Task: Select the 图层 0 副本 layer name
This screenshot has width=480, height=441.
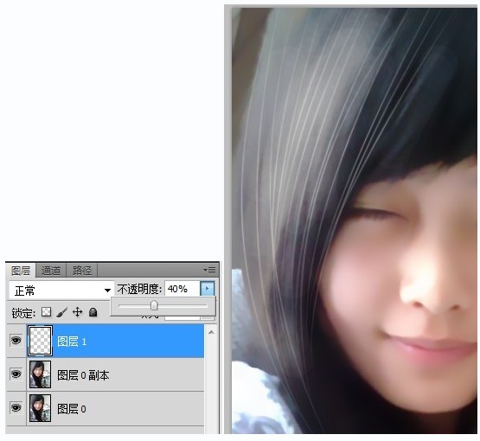Action: click(83, 375)
